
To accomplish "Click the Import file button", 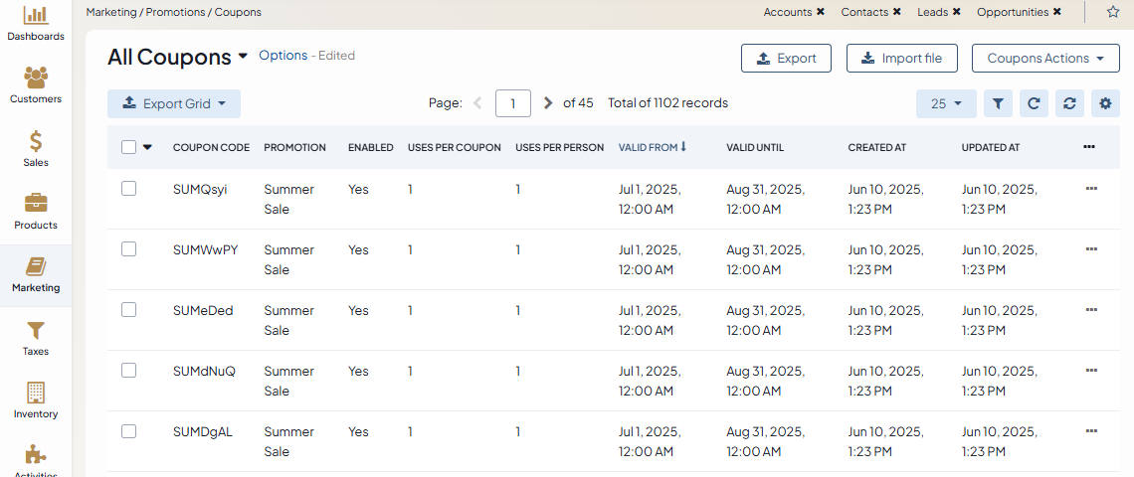I will tap(901, 59).
